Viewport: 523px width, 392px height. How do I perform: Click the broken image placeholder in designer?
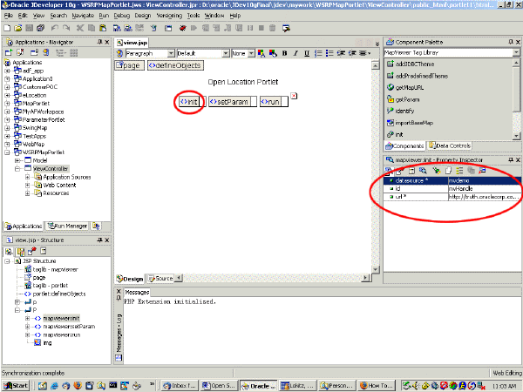tap(294, 96)
